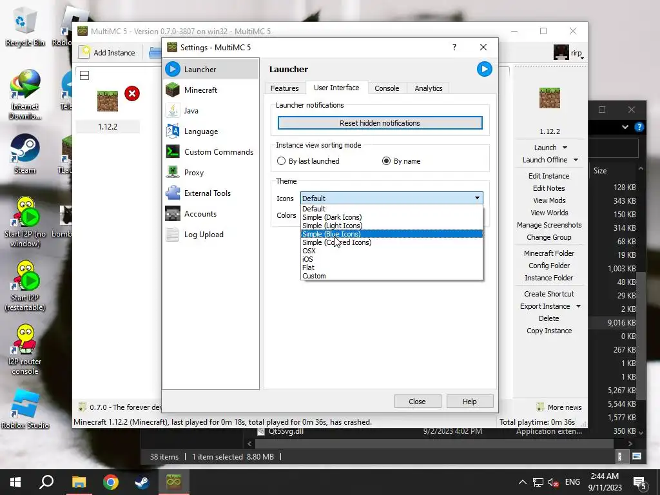Click Copy Instance in side panel
This screenshot has width=660, height=495.
pos(549,331)
